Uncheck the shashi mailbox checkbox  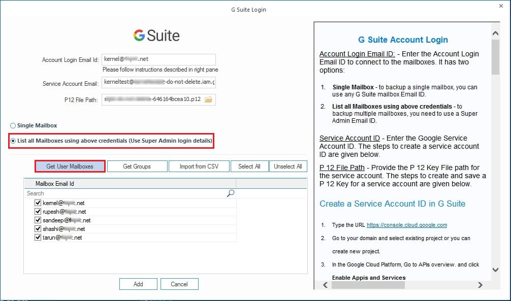[x=38, y=229]
